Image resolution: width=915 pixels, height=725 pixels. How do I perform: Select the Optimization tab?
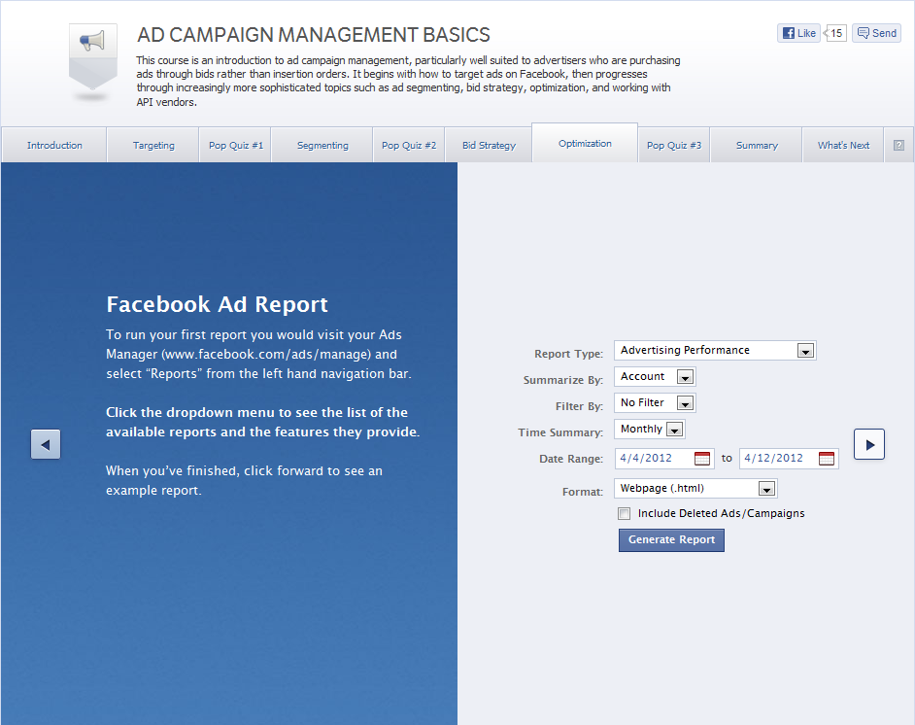click(x=585, y=143)
